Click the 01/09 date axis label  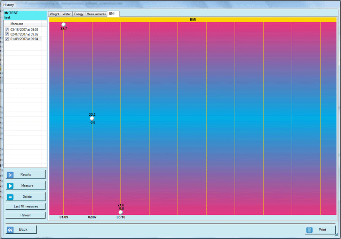pos(64,217)
